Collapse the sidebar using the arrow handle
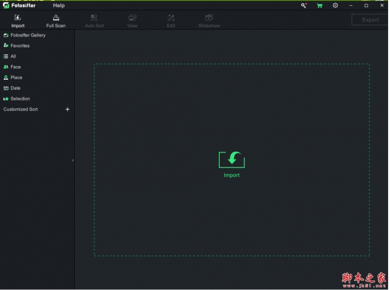Viewport: 390px width, 290px height. point(73,160)
